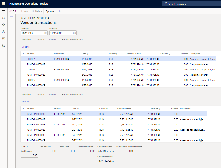Open the Voucher link above the grid

[26, 47]
